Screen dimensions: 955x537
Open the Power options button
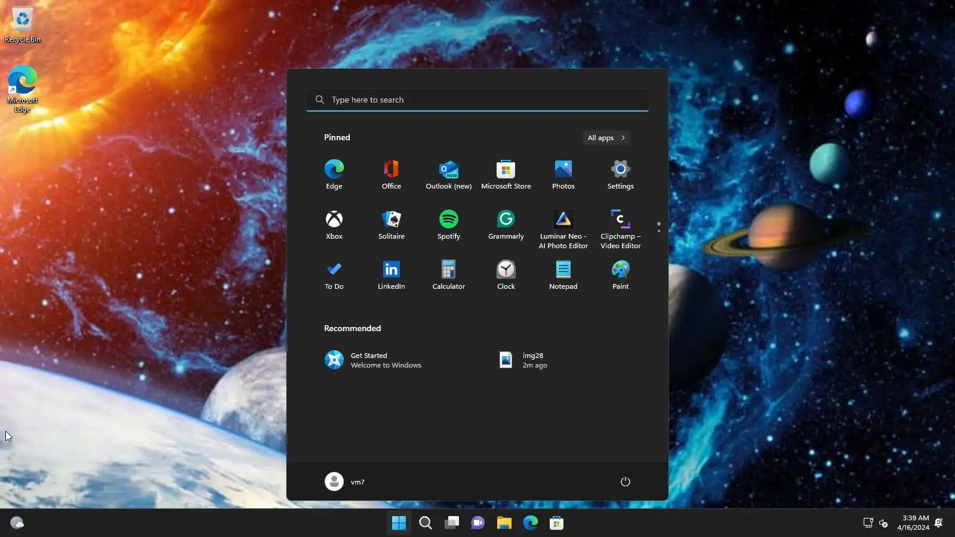pyautogui.click(x=626, y=482)
